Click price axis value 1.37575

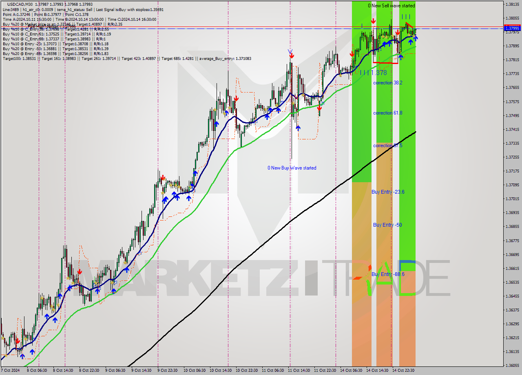[x=512, y=101]
